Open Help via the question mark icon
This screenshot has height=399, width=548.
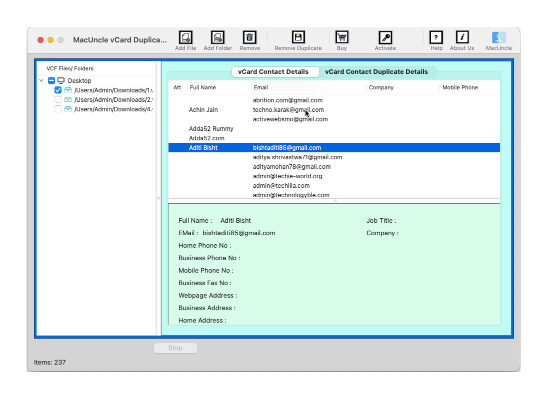[x=436, y=37]
